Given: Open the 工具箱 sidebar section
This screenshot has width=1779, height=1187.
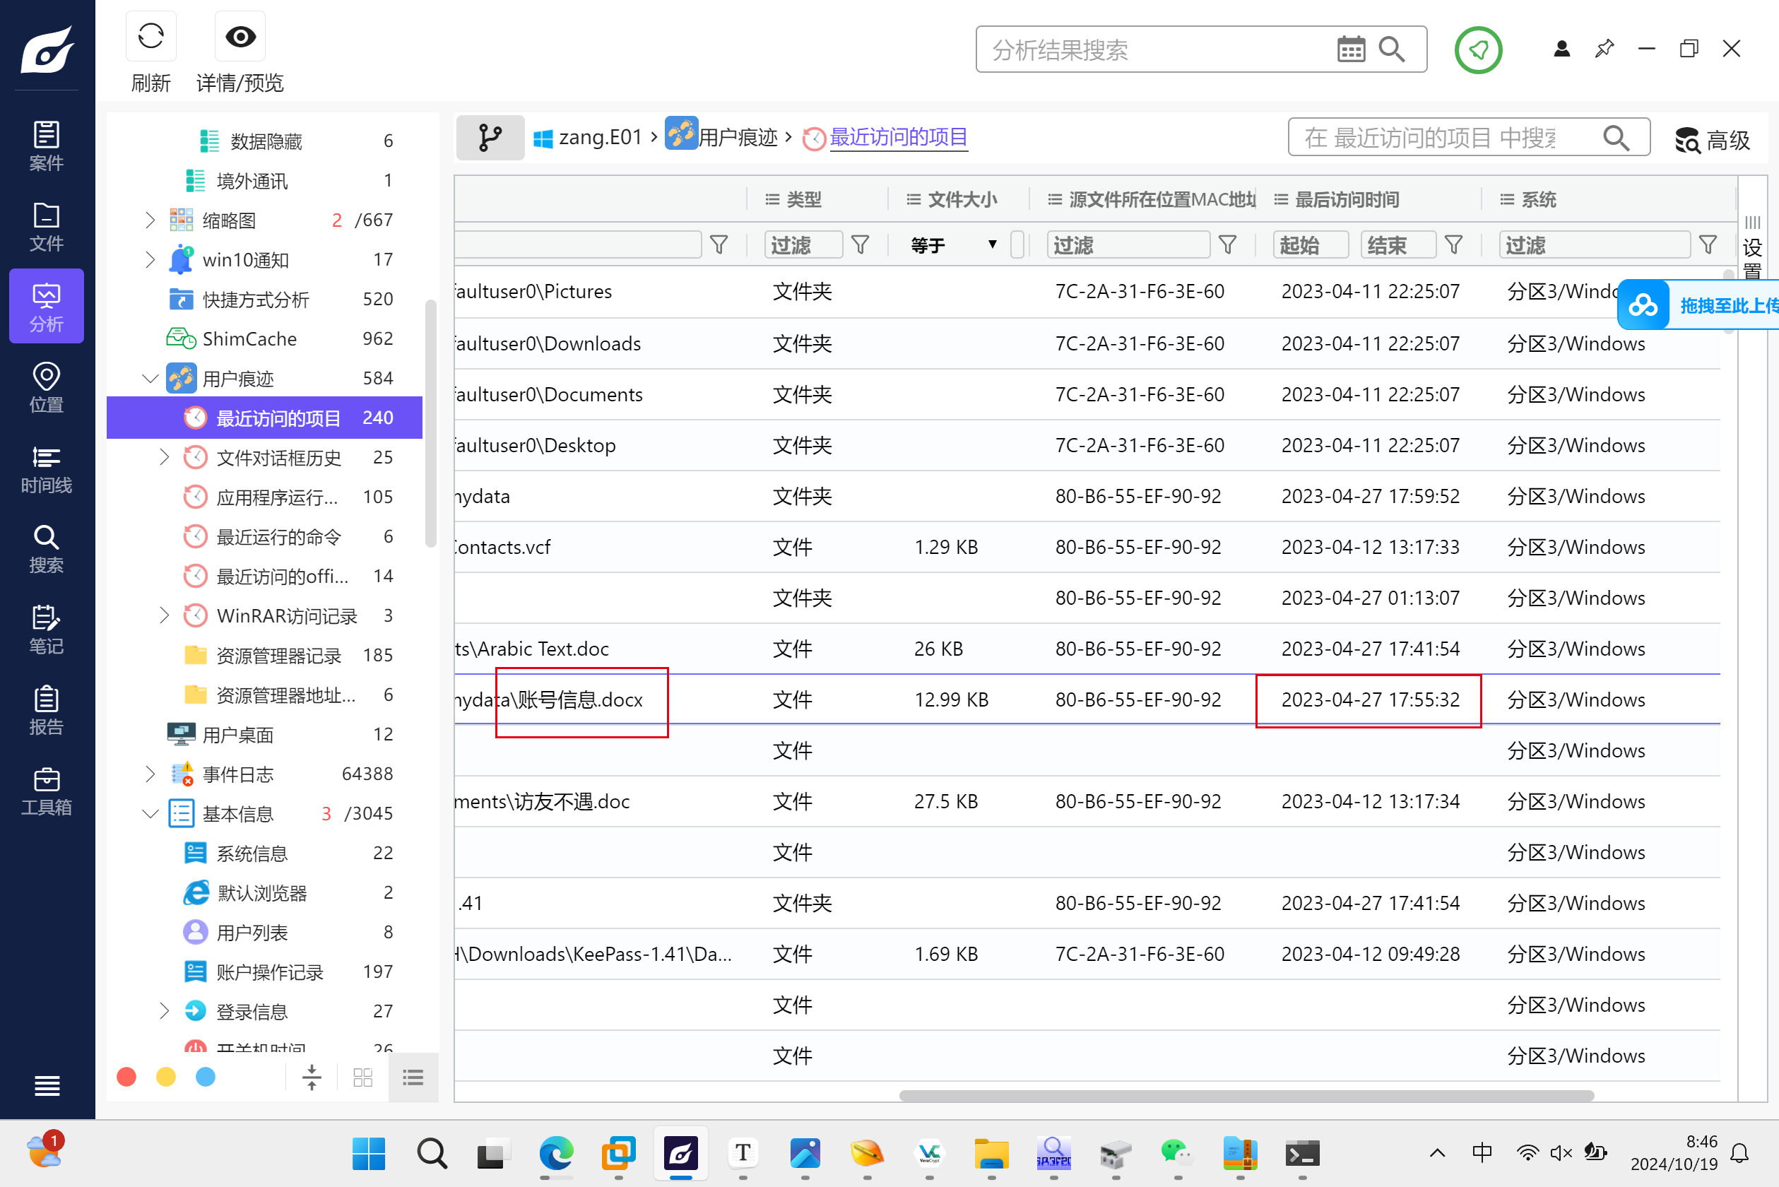Looking at the screenshot, I should coord(46,791).
